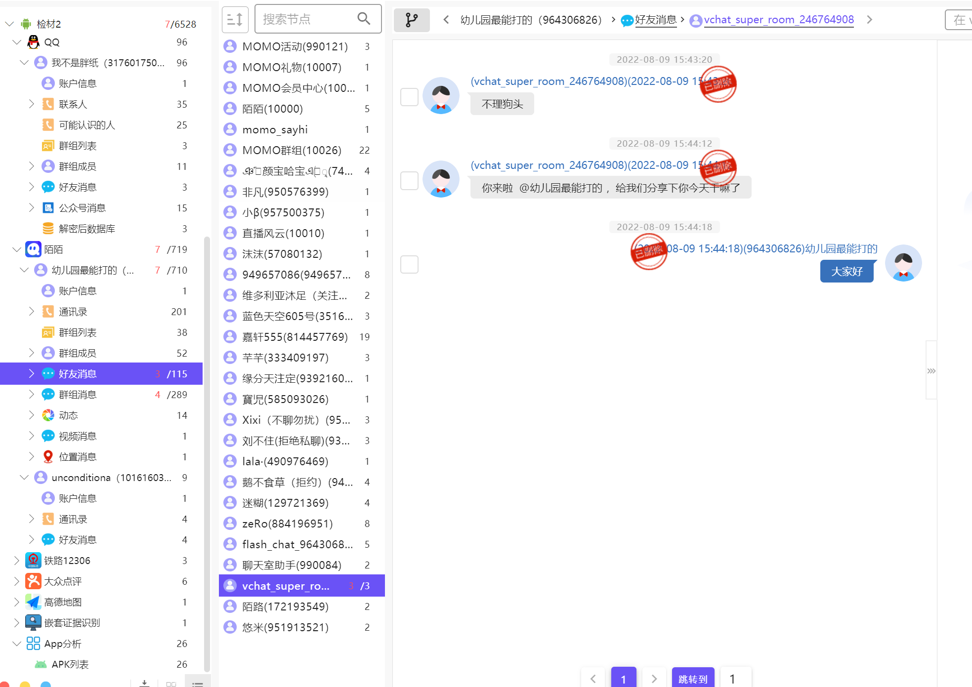
Task: Expand the 联系人 node under QQ
Action: pyautogui.click(x=31, y=104)
